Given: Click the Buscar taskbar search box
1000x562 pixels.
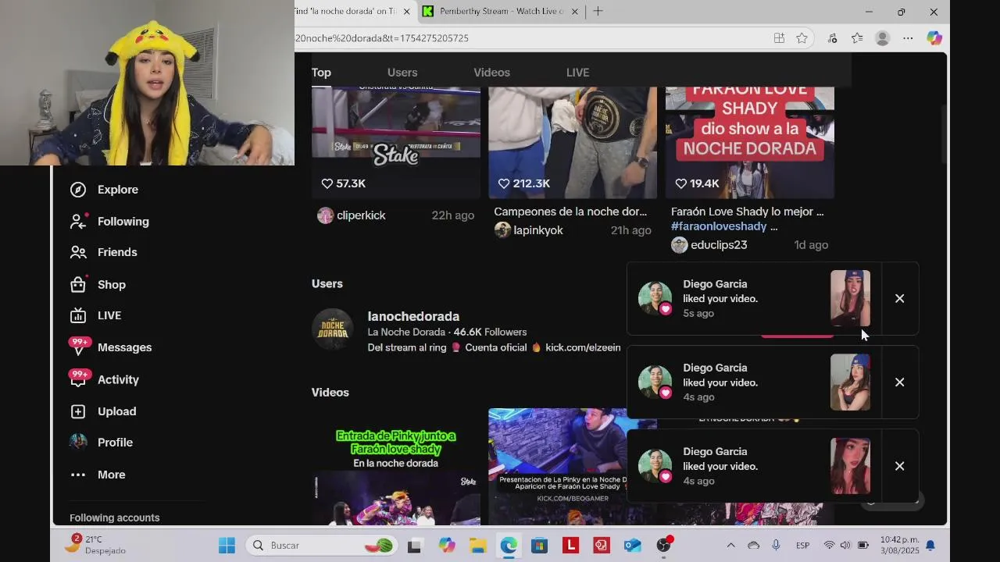Looking at the screenshot, I should click(x=321, y=546).
